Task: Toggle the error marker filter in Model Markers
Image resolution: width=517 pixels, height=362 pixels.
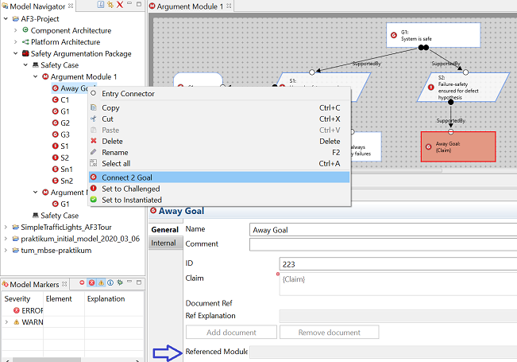Action: pyautogui.click(x=91, y=282)
